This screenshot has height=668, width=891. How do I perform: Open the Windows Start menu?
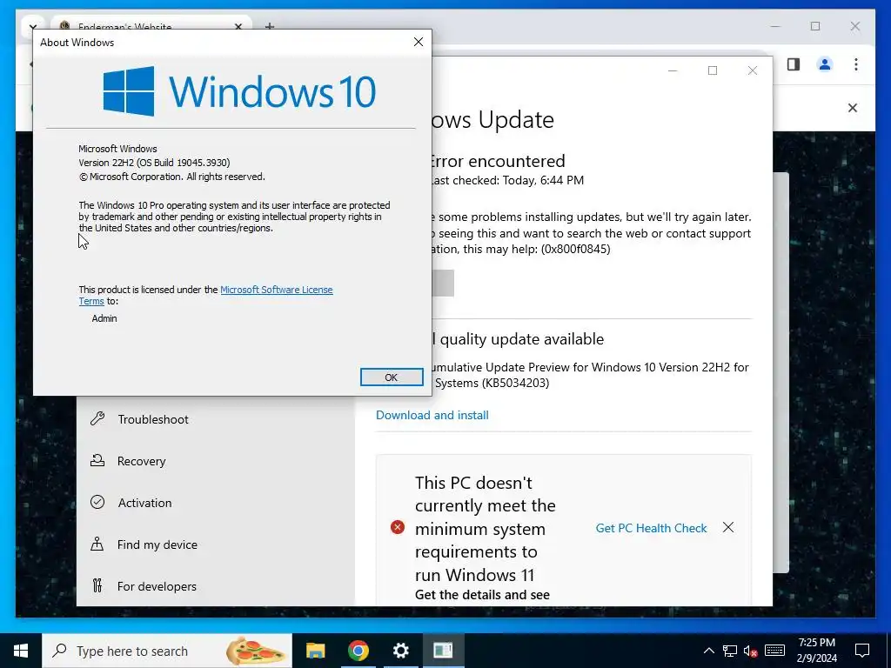21,651
